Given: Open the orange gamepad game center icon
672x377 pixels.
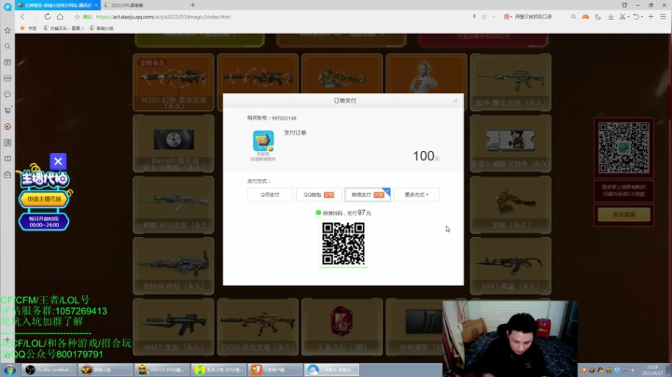Looking at the screenshot, I should [x=585, y=17].
